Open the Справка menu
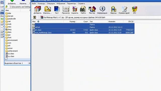 click(x=81, y=4)
